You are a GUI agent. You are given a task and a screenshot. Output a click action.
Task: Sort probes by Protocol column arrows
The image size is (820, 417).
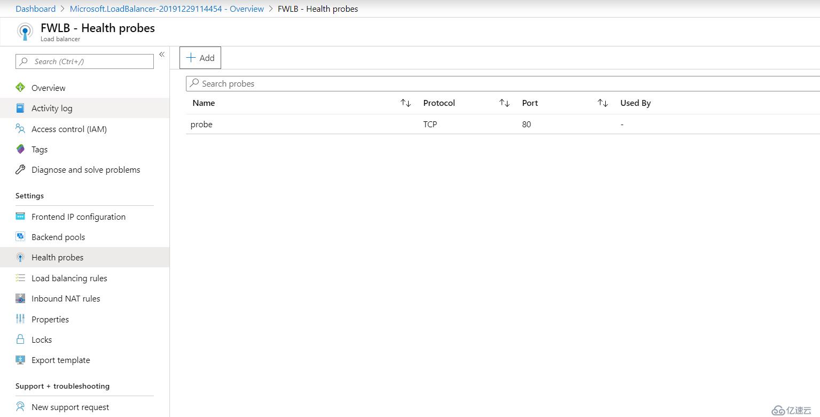click(x=504, y=103)
